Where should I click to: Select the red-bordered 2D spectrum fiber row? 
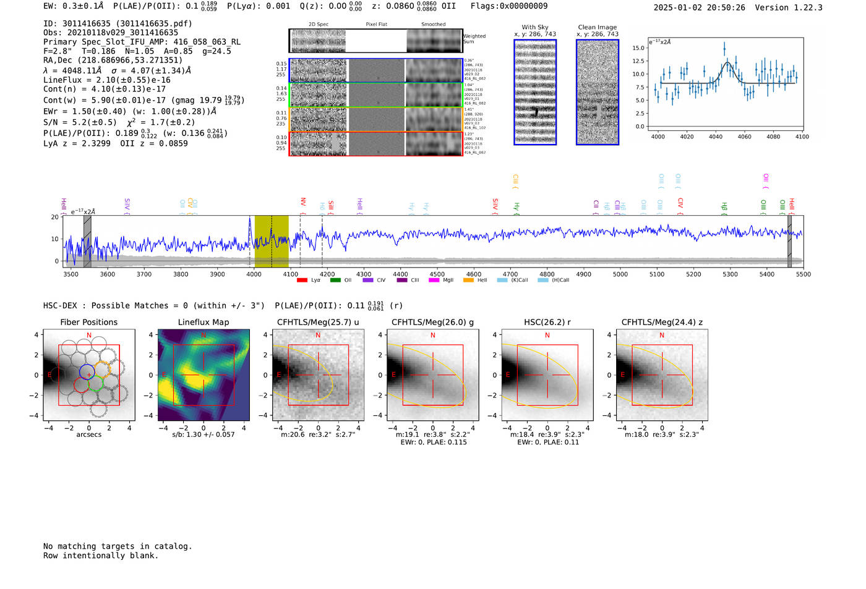pyautogui.click(x=375, y=143)
